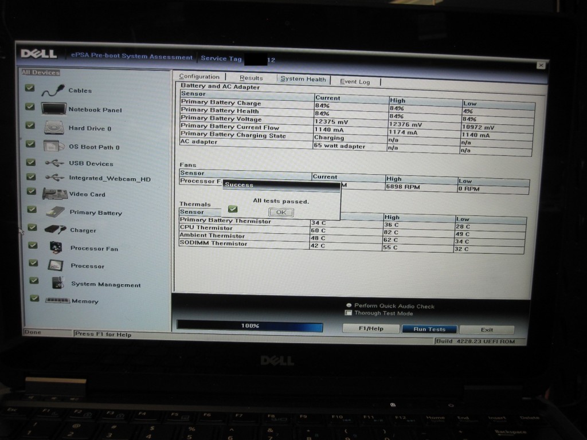The width and height of the screenshot is (587, 440).
Task: Click the Notebook Panel device label
Action: [95, 109]
